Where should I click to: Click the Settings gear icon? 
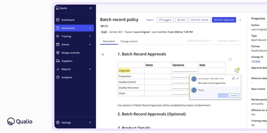(58, 123)
